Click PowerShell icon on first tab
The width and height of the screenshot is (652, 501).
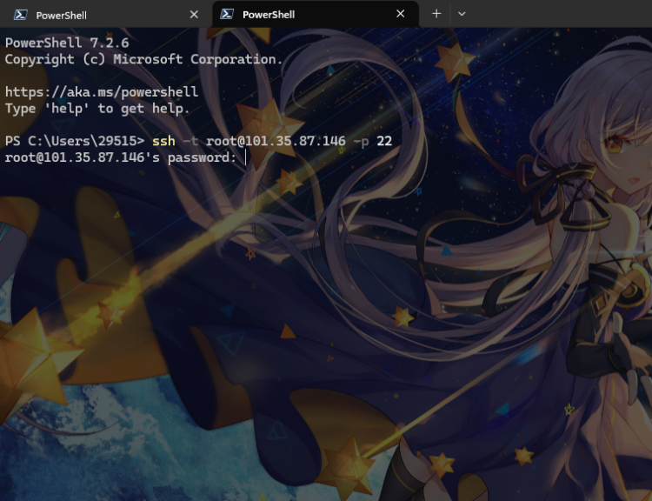point(20,15)
